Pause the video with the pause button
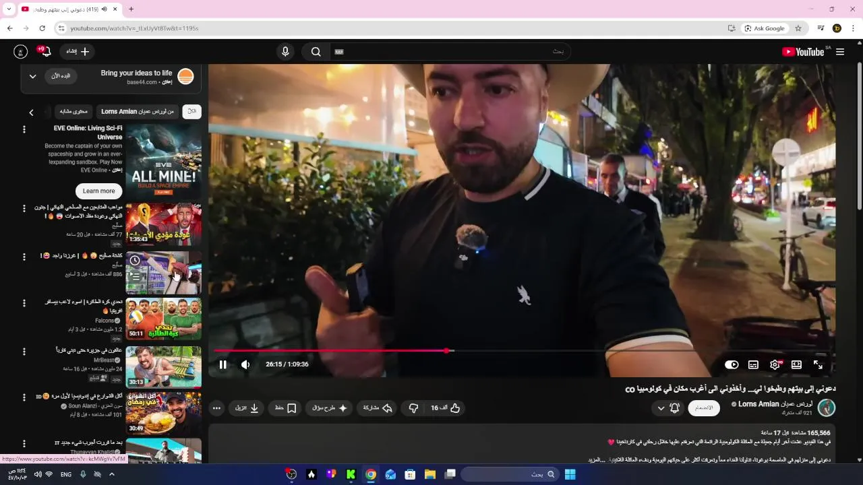The image size is (863, 485). pyautogui.click(x=222, y=364)
